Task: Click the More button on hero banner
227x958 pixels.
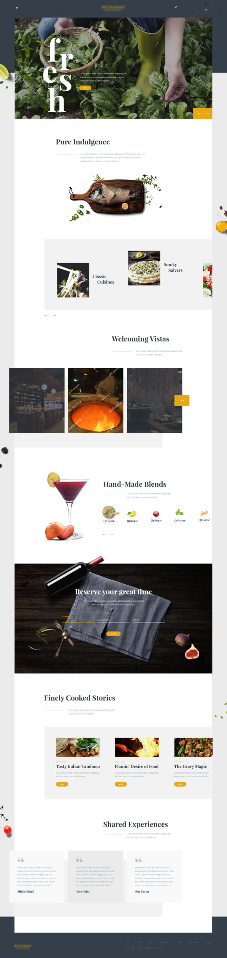Action: pos(85,88)
